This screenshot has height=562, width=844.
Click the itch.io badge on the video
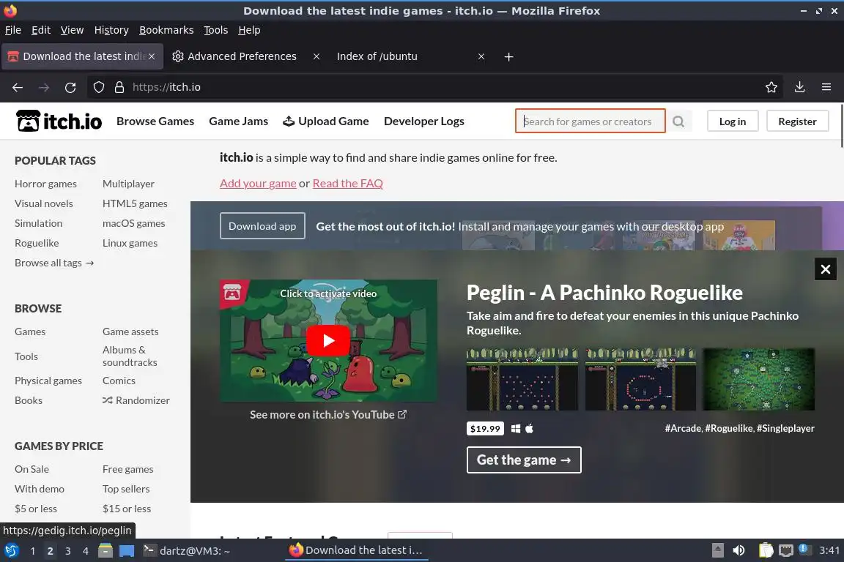tap(232, 293)
